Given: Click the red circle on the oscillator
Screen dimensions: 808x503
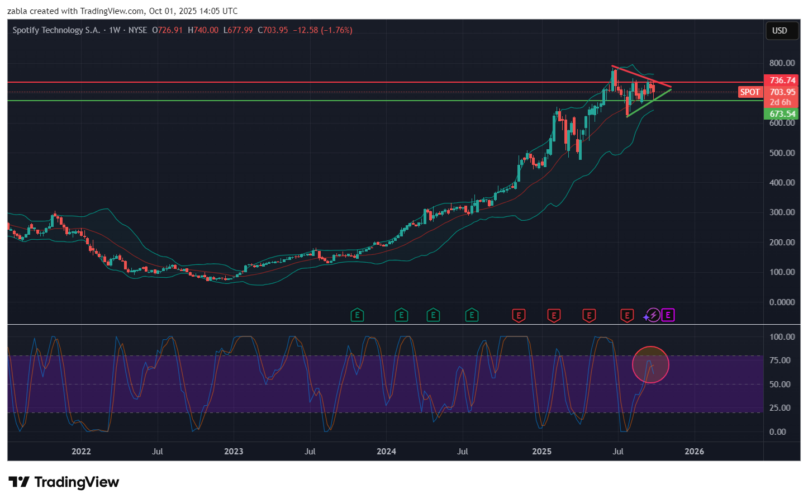Looking at the screenshot, I should (650, 365).
